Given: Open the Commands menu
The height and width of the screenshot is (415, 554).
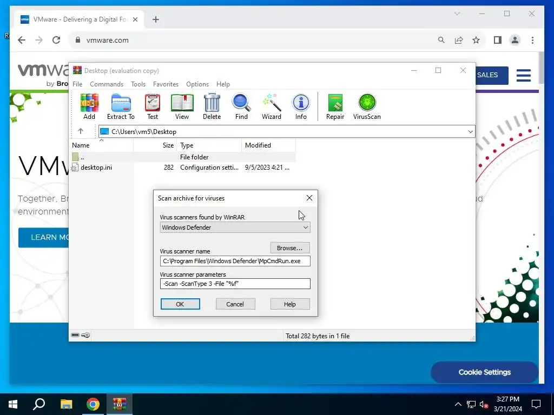Looking at the screenshot, I should (x=107, y=84).
